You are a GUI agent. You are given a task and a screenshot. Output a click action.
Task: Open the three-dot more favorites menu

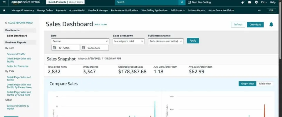pos(259,11)
